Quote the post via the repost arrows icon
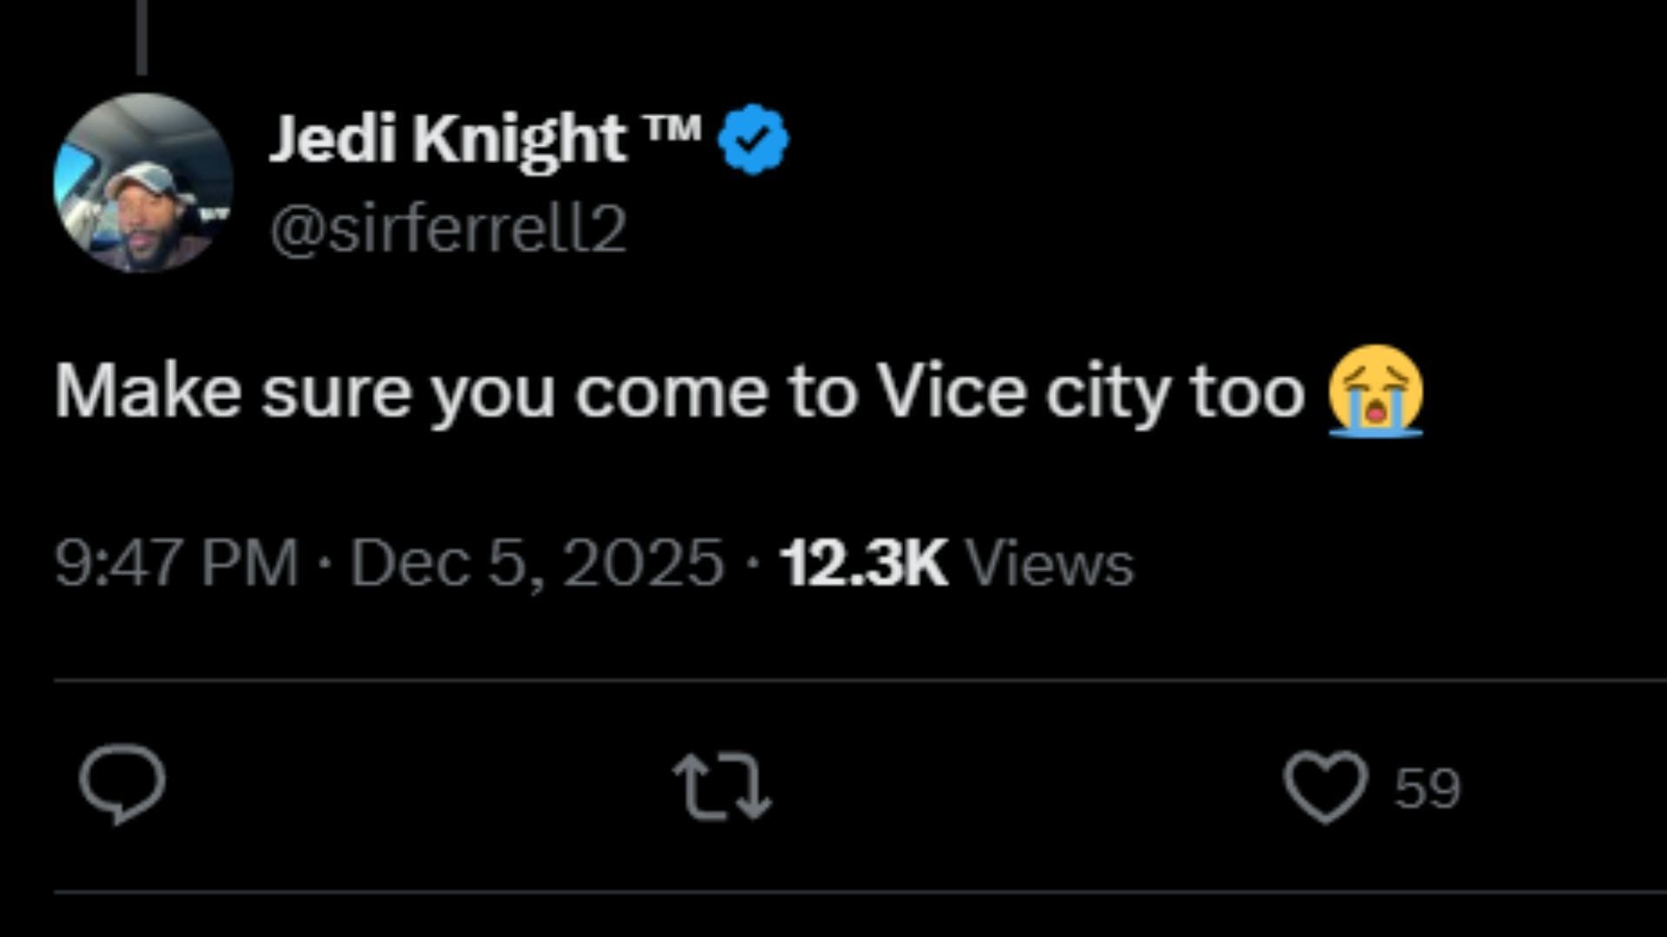The image size is (1667, 937). [721, 783]
